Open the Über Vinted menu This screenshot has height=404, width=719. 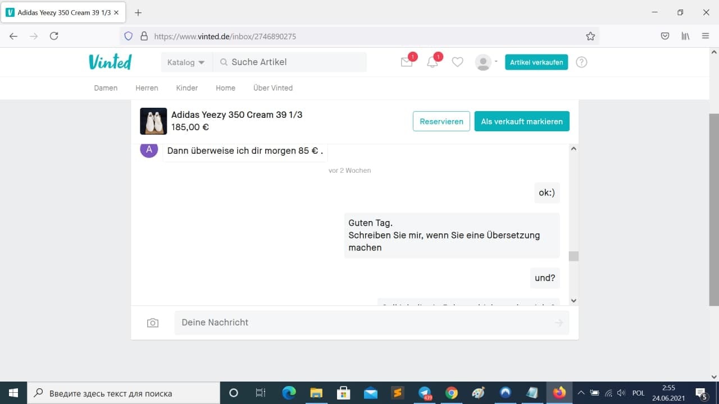click(x=273, y=88)
